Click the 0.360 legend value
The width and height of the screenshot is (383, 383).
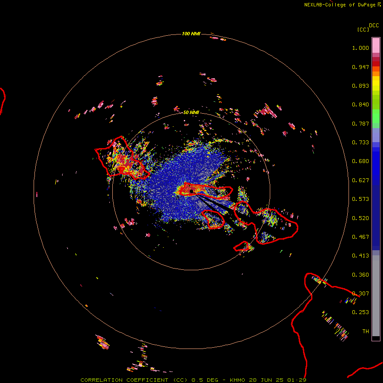click(360, 275)
